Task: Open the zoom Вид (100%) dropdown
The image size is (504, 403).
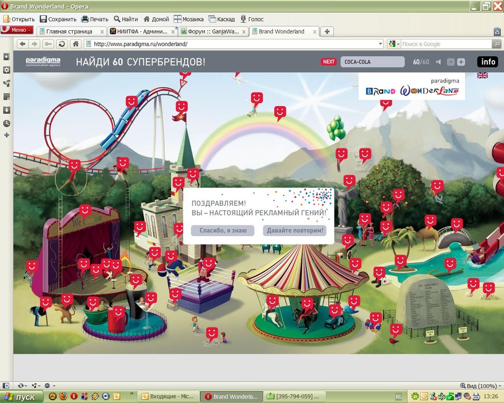Action: click(x=481, y=386)
